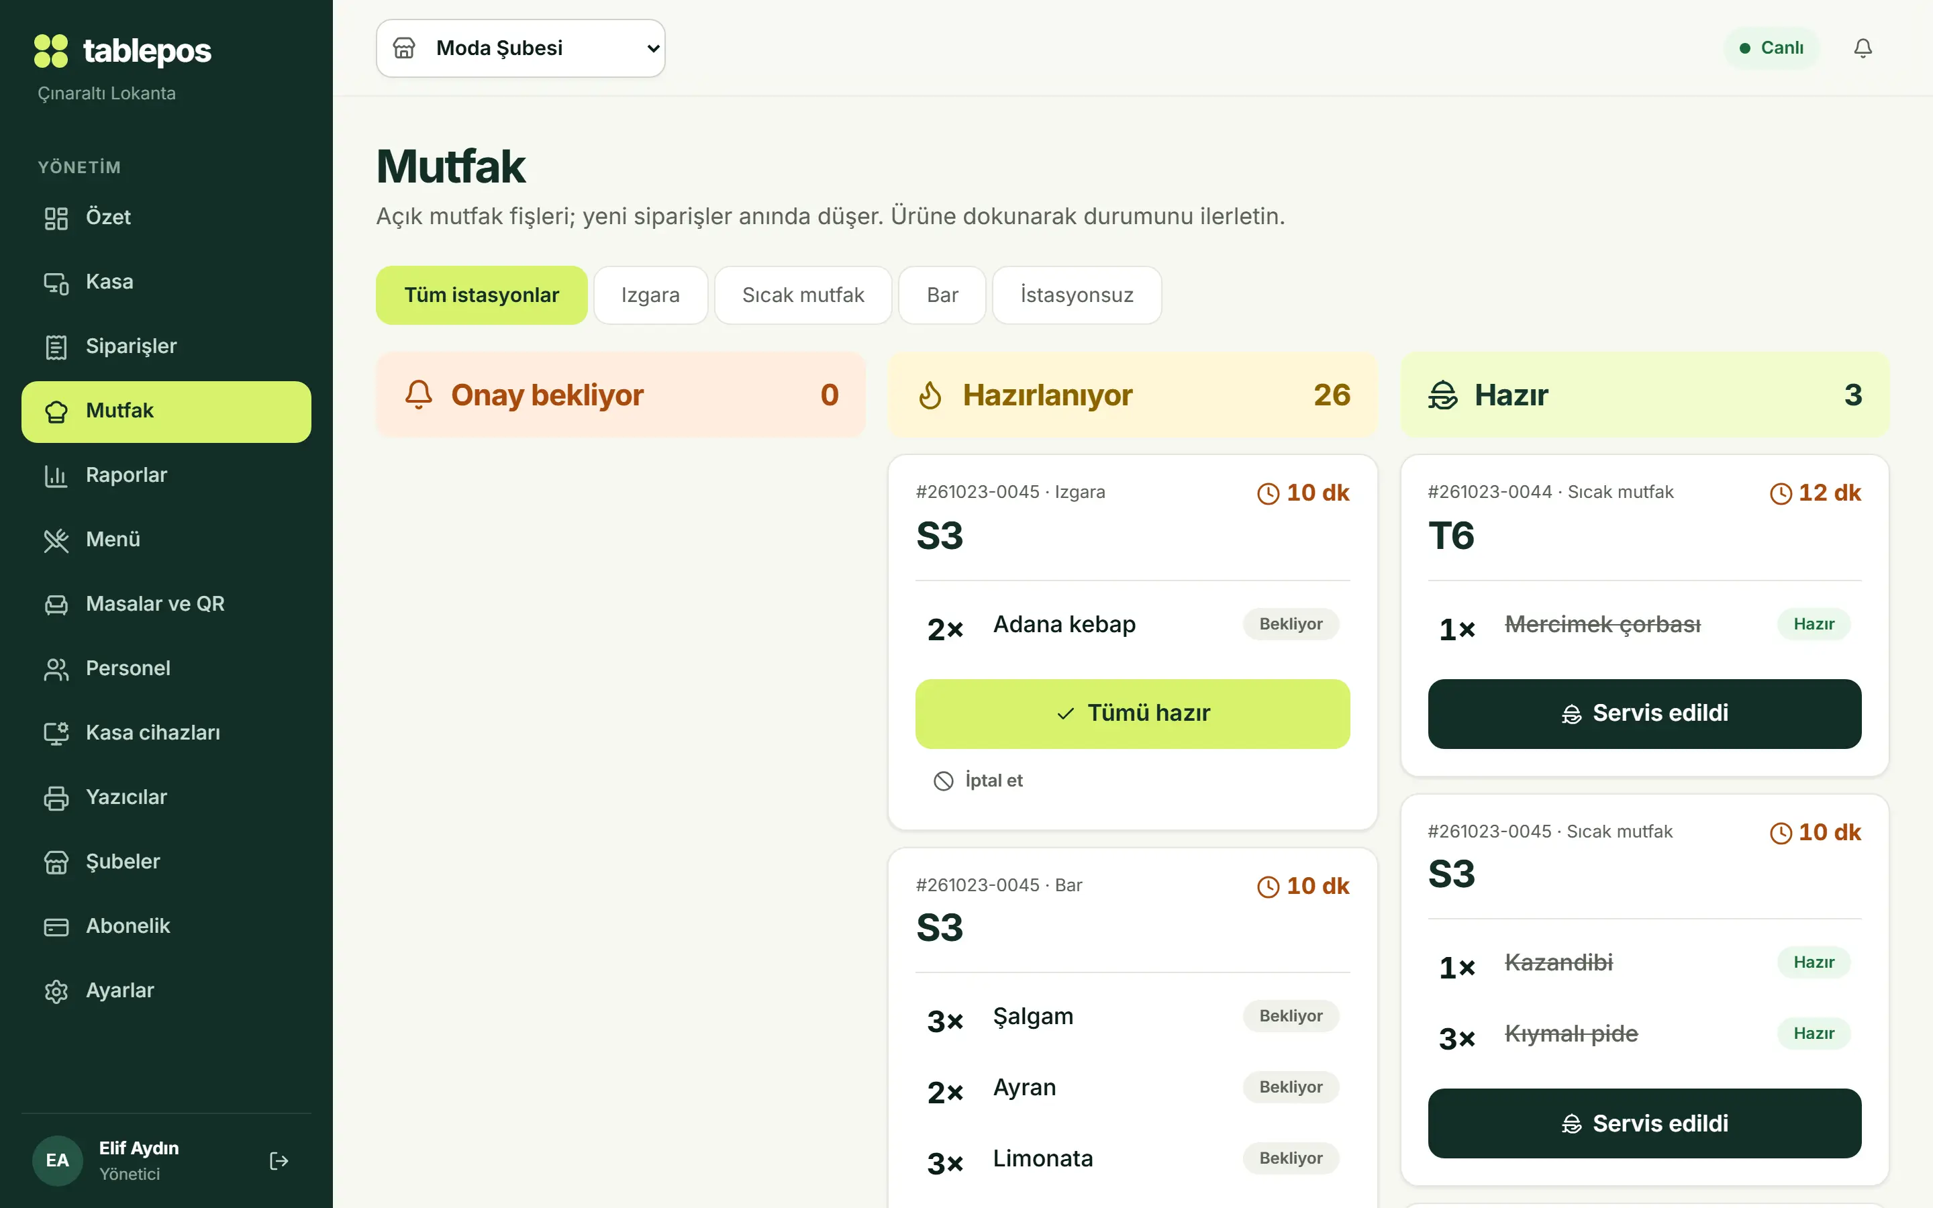This screenshot has width=1933, height=1208.
Task: Toggle Adana kebap Bekliyor status
Action: click(x=1291, y=624)
